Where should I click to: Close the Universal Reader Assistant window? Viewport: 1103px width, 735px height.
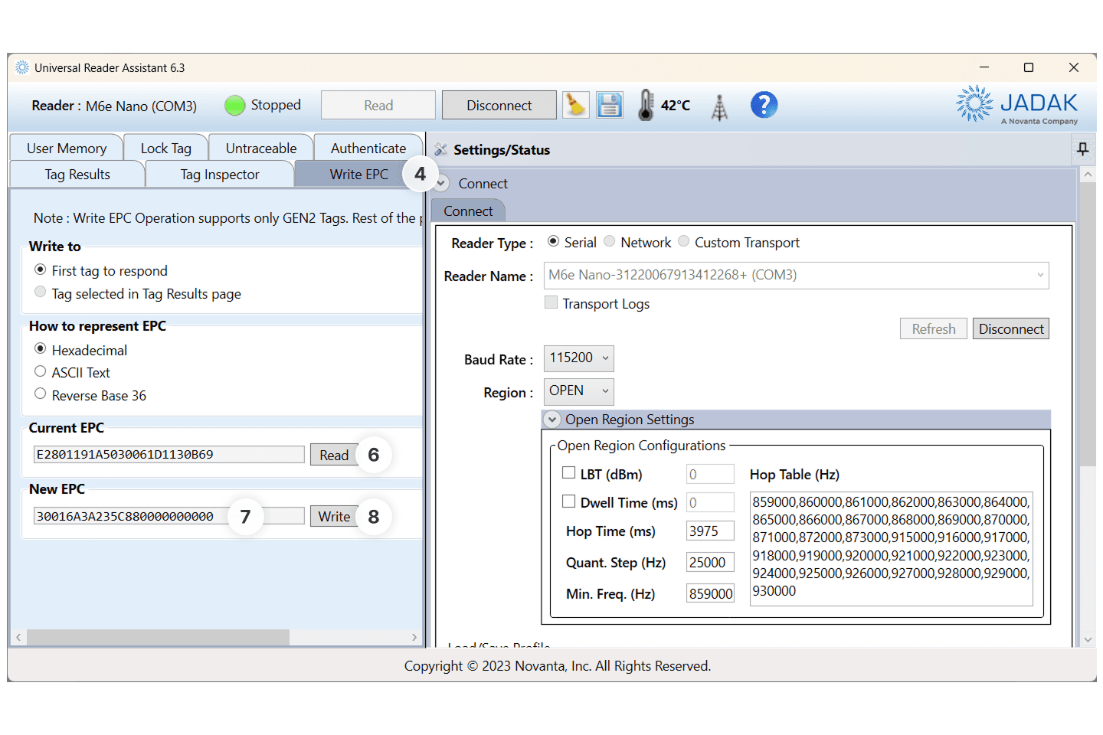pos(1074,67)
